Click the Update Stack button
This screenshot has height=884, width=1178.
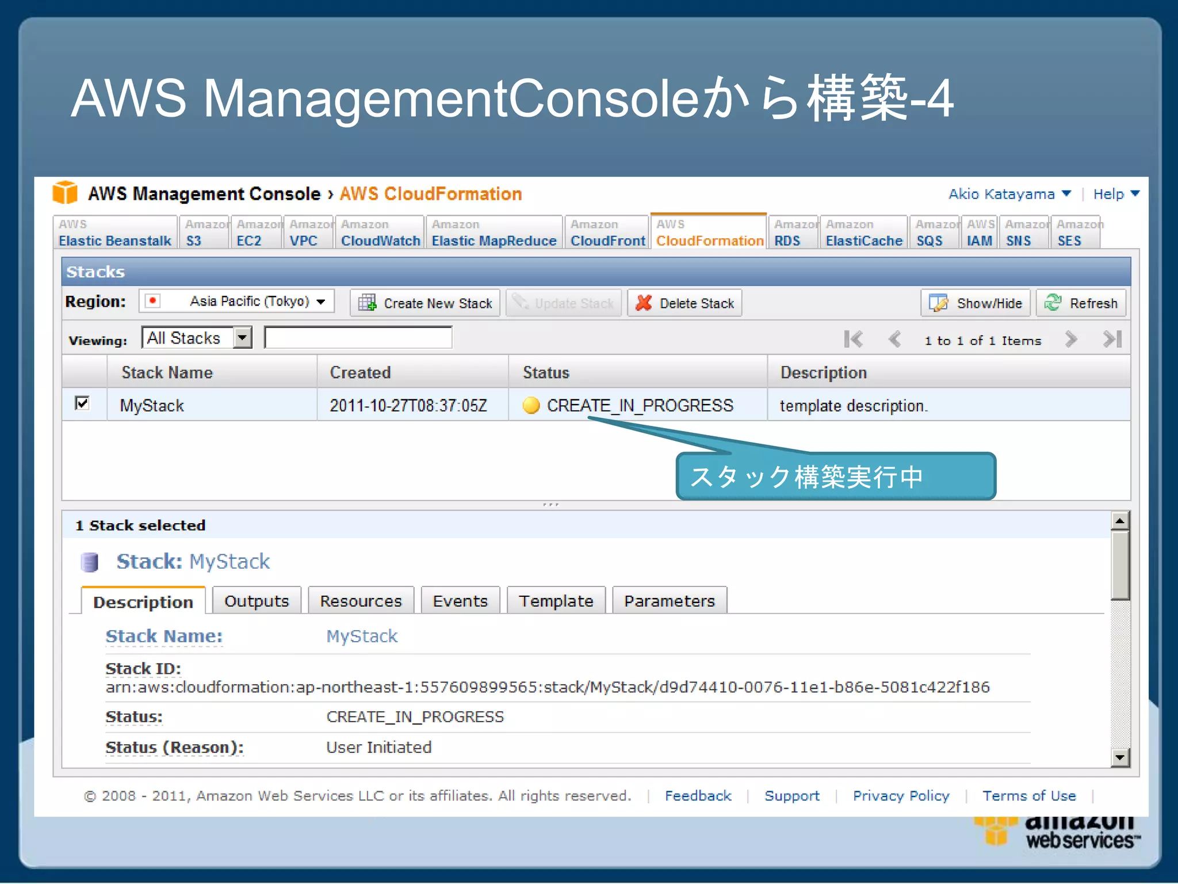click(564, 303)
